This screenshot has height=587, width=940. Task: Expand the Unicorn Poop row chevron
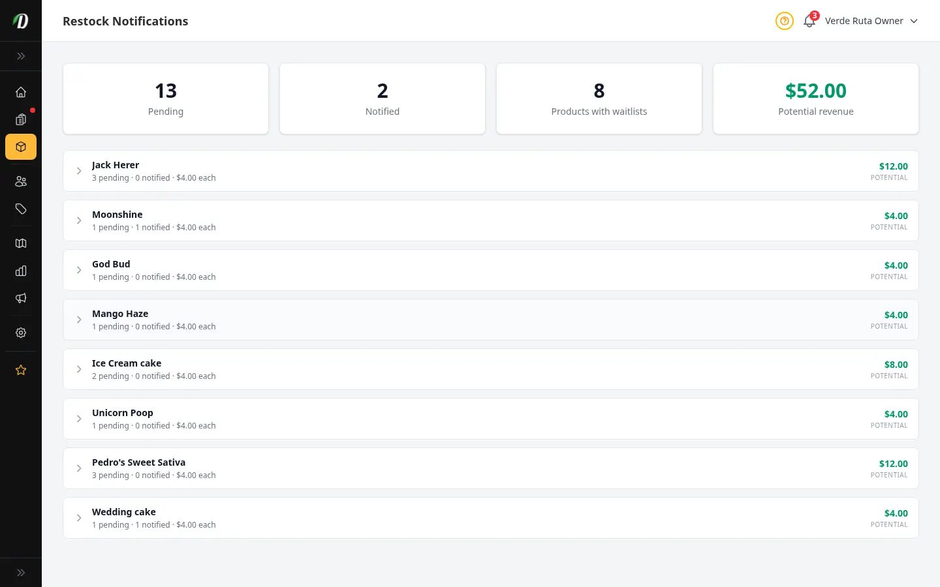(x=79, y=419)
